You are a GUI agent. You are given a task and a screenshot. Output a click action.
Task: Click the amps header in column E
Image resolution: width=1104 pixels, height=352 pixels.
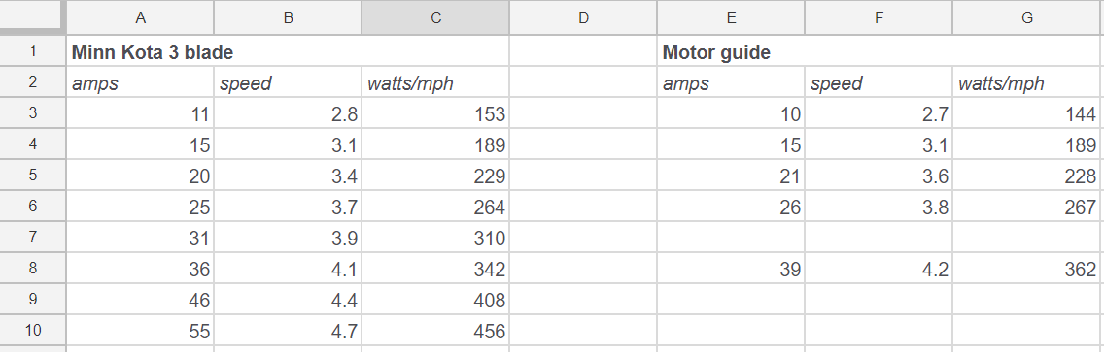pyautogui.click(x=731, y=82)
